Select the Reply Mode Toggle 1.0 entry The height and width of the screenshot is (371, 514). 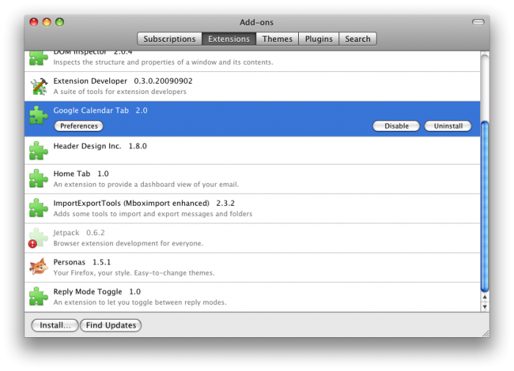[253, 298]
